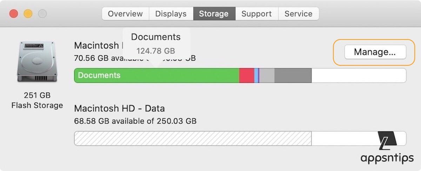Click the gray zoom window button

[42, 14]
